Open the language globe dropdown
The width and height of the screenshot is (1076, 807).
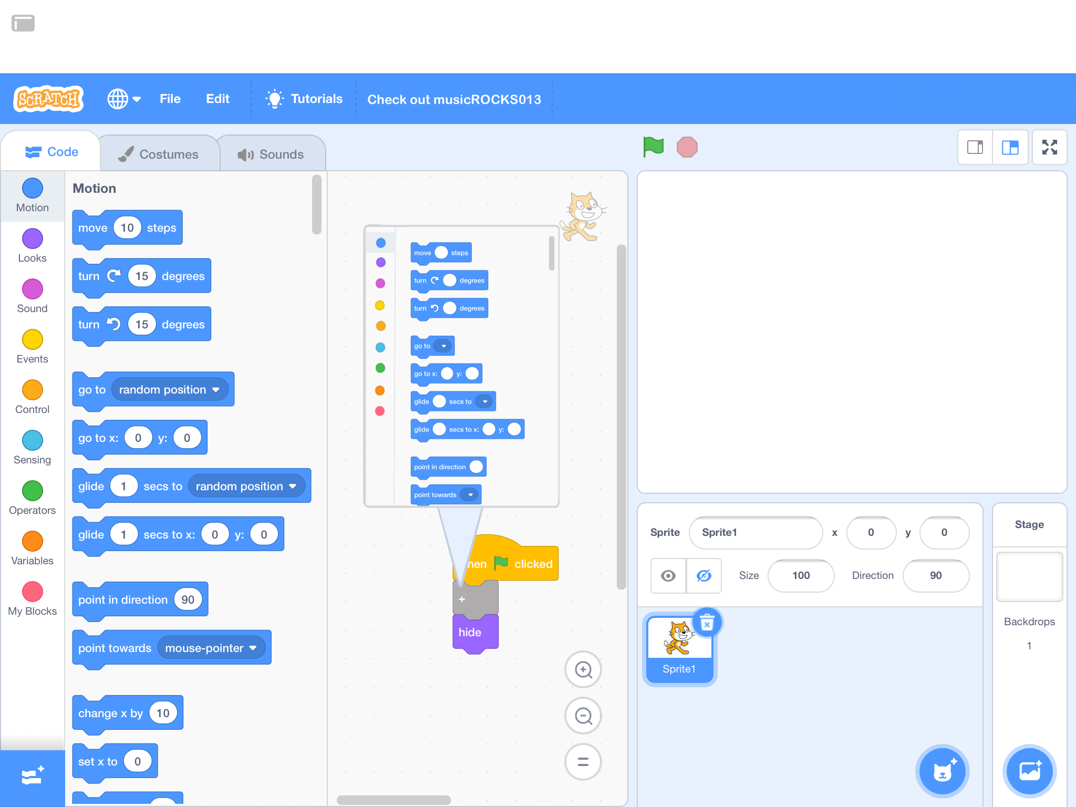(x=124, y=99)
